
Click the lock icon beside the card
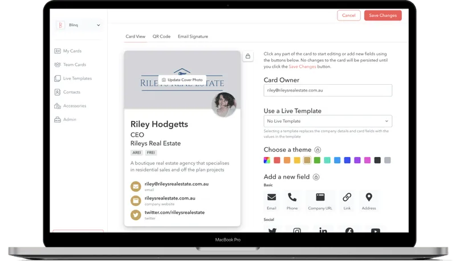[x=248, y=56]
